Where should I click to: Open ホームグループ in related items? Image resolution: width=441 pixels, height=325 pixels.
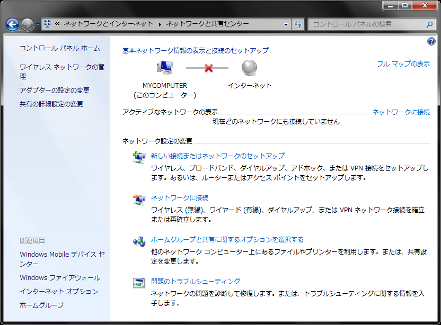(42, 305)
